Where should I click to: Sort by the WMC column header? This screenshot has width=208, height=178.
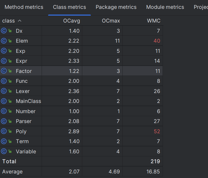coord(154,21)
